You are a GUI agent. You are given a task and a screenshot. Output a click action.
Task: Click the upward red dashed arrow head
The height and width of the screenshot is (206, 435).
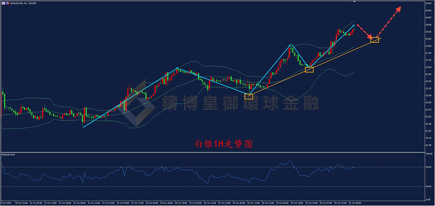tap(399, 9)
